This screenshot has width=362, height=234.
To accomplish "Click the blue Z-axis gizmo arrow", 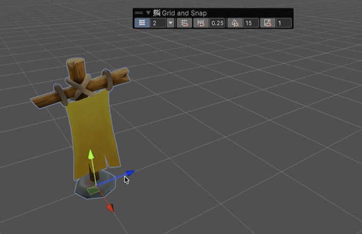I will [x=129, y=173].
